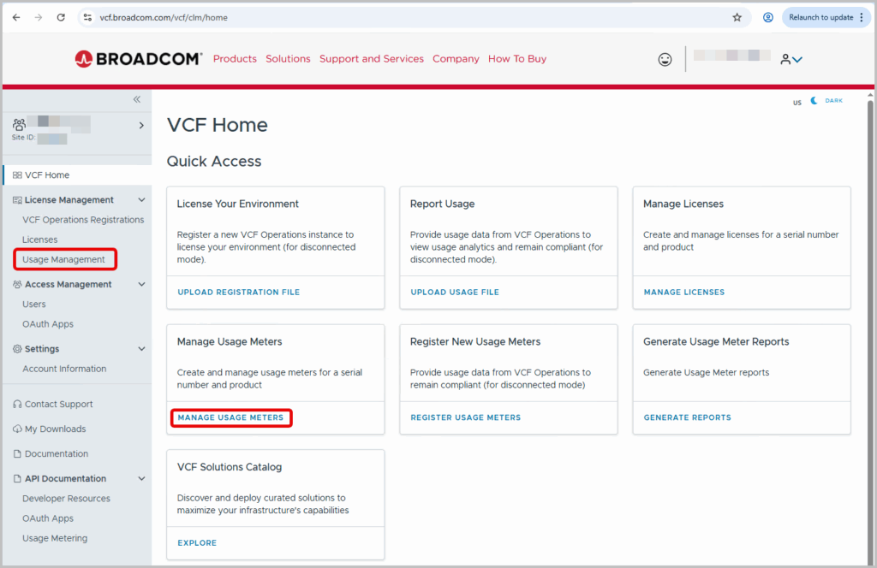
Task: Click the Chrome profile avatar icon
Action: [x=768, y=17]
